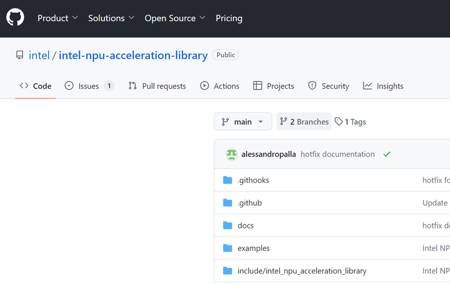Screen dimensions: 450x284
Task: Open the Product dropdown menu
Action: (58, 18)
